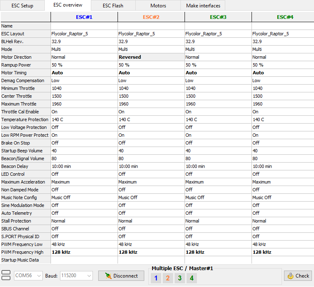314x287 pixels.
Task: Click ESC#2 Maximum Acceleration Maximum cell
Action: click(x=151, y=182)
